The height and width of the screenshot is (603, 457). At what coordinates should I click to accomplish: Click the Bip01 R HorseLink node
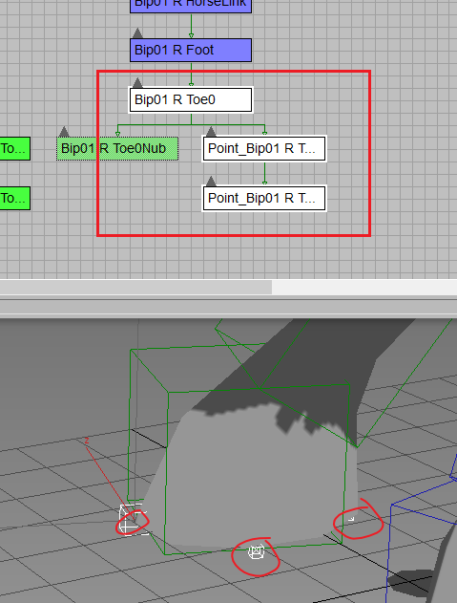point(191,6)
